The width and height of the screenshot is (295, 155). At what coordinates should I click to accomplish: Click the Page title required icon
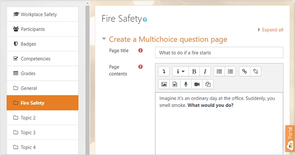pyautogui.click(x=140, y=50)
